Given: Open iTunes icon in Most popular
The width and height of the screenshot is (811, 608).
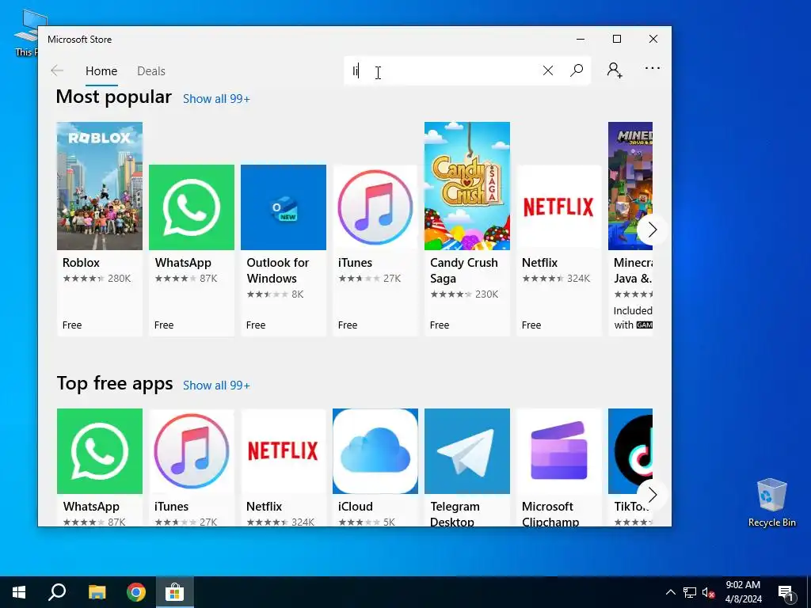Looking at the screenshot, I should [375, 207].
